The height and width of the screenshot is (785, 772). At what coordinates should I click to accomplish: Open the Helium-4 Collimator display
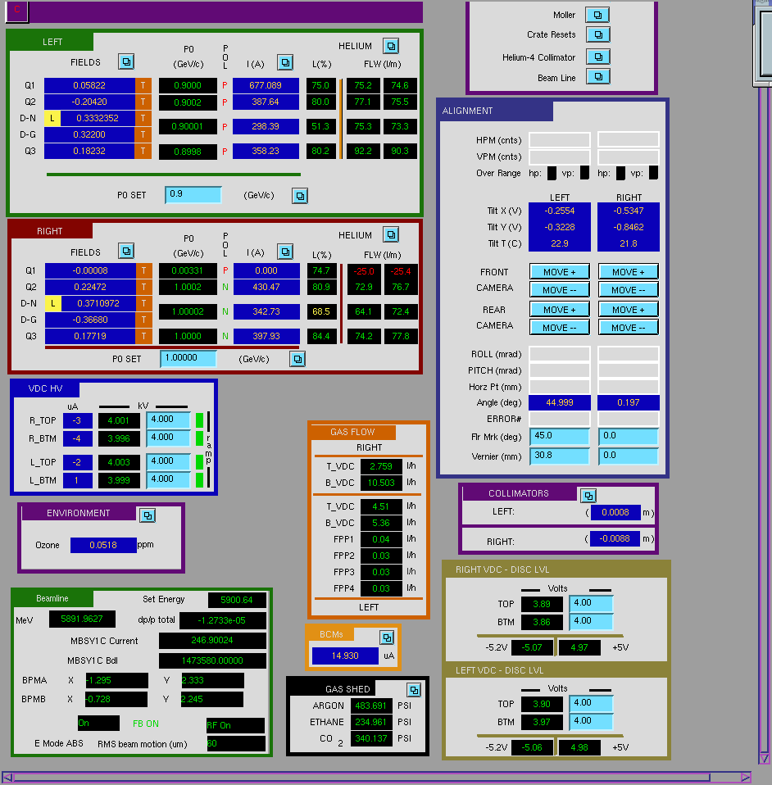pyautogui.click(x=597, y=57)
